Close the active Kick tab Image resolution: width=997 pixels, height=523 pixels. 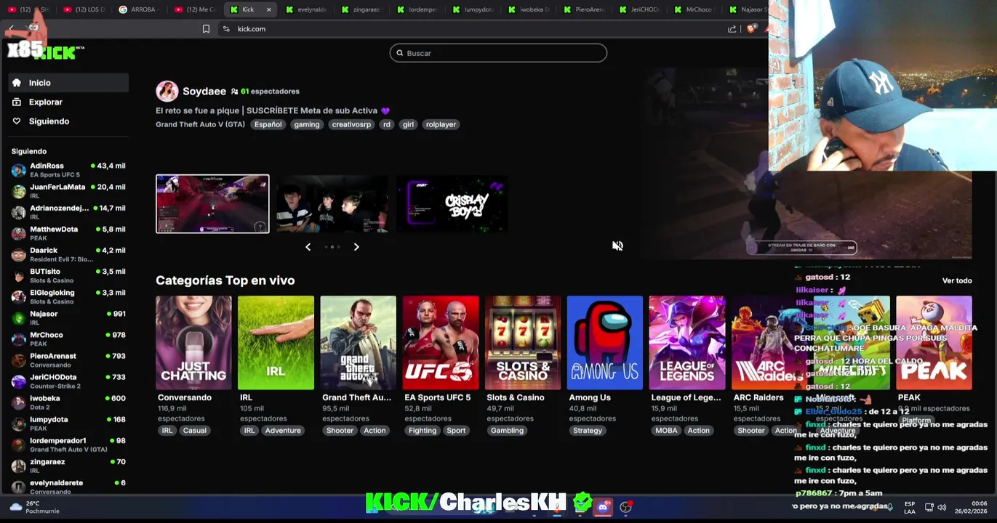pyautogui.click(x=269, y=9)
